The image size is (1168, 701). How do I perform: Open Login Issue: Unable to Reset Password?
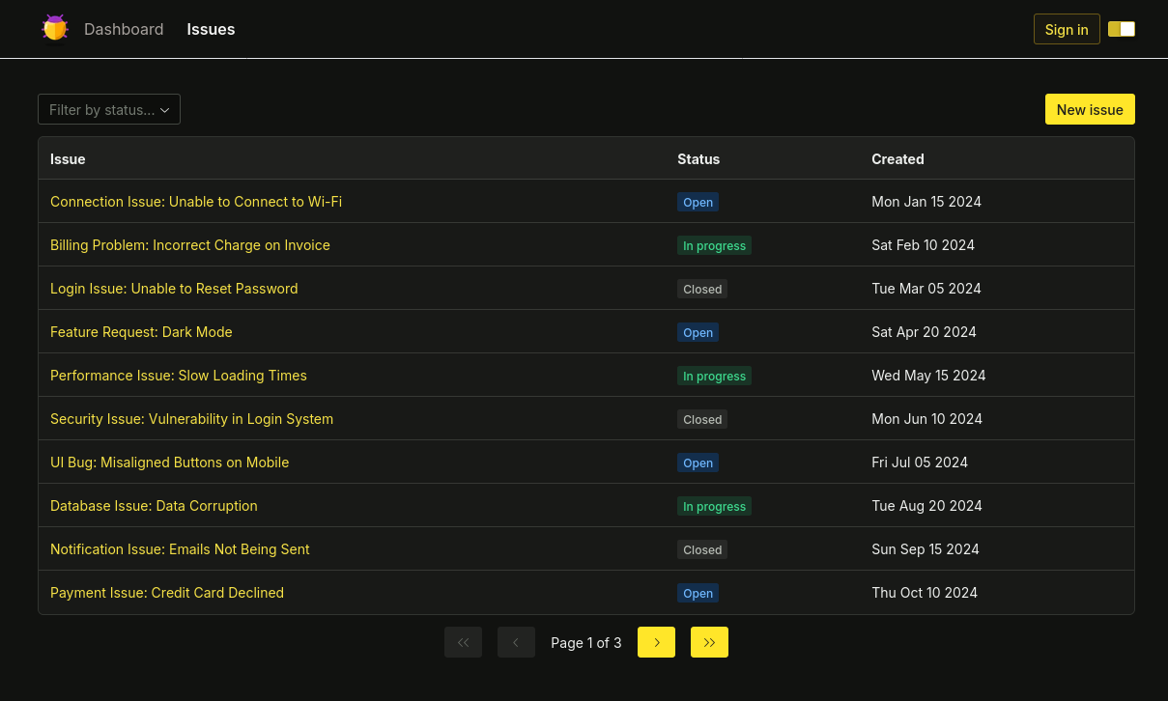[174, 289]
